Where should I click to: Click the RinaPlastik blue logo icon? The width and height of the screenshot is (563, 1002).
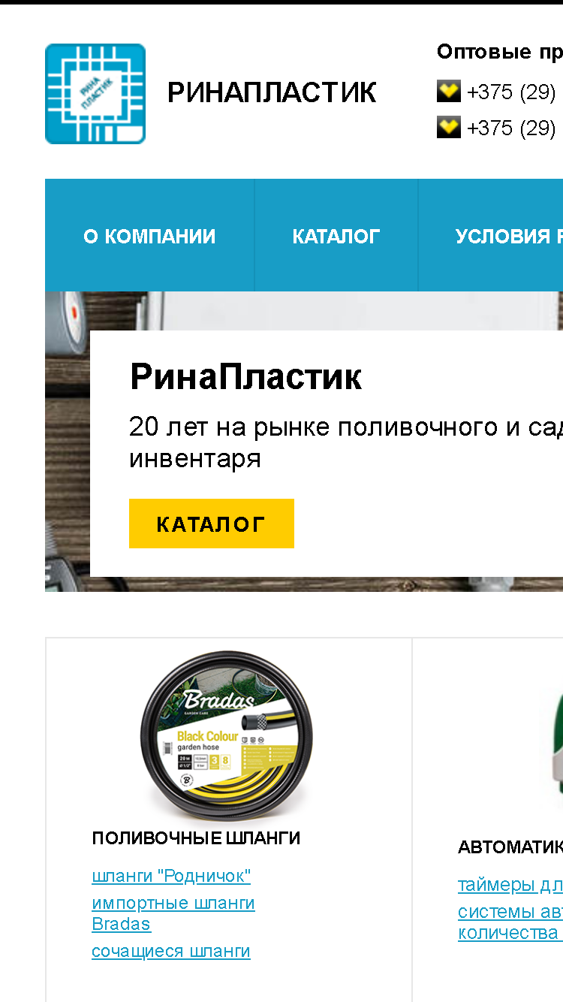(x=95, y=94)
